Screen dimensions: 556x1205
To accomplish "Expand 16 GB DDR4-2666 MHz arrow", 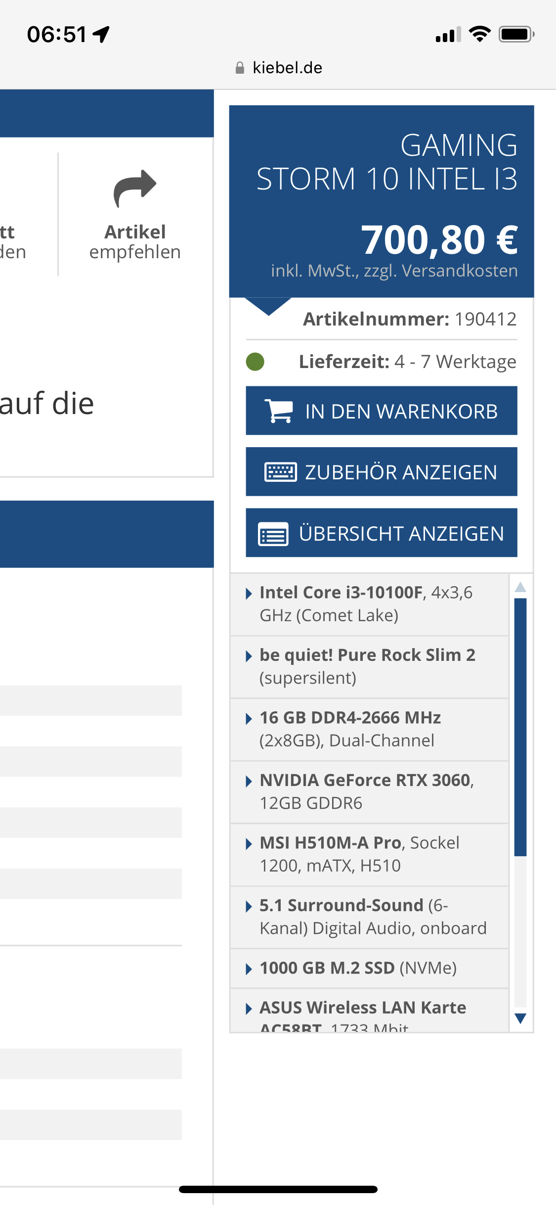I will pos(249,718).
